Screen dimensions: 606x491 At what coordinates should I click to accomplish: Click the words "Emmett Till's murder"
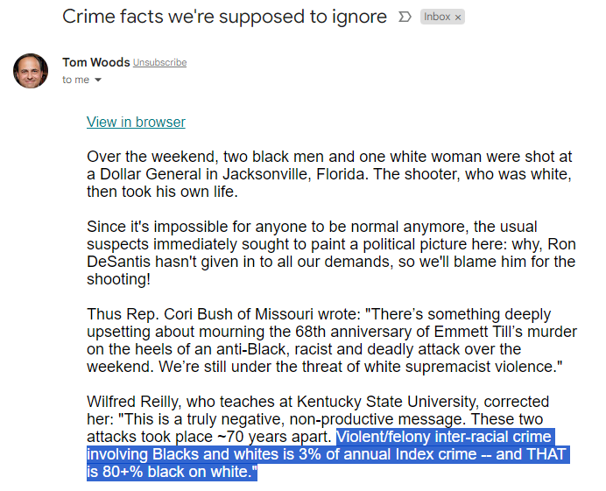pyautogui.click(x=505, y=332)
